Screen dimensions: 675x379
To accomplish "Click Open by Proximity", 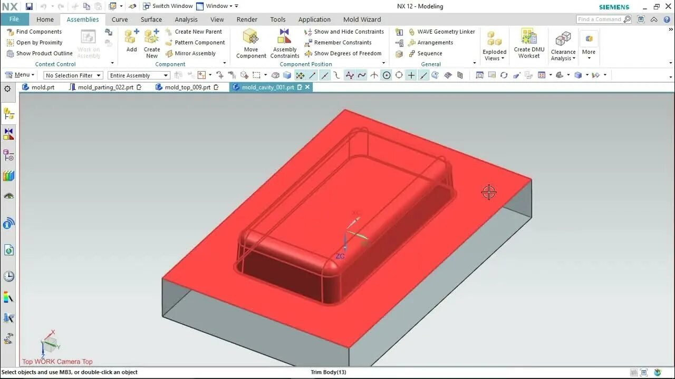I will 34,43.
